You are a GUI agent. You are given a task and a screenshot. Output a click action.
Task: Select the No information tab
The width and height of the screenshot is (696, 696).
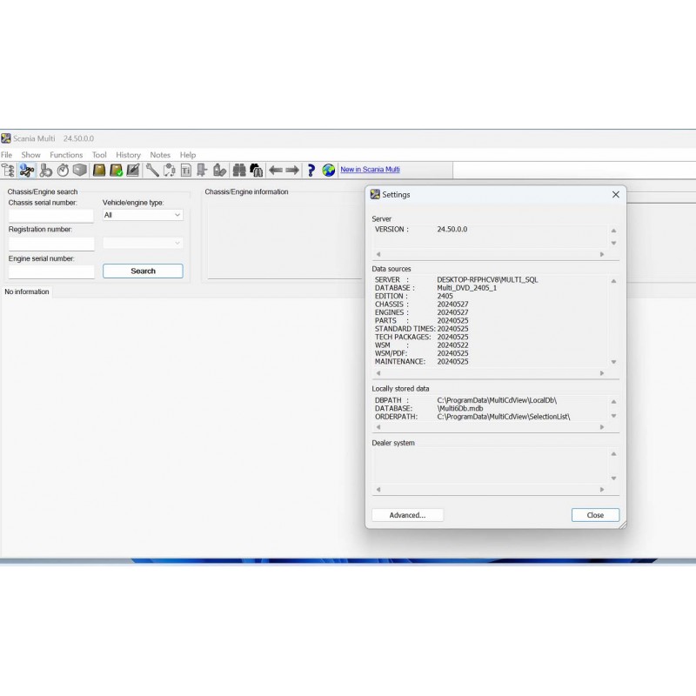27,291
